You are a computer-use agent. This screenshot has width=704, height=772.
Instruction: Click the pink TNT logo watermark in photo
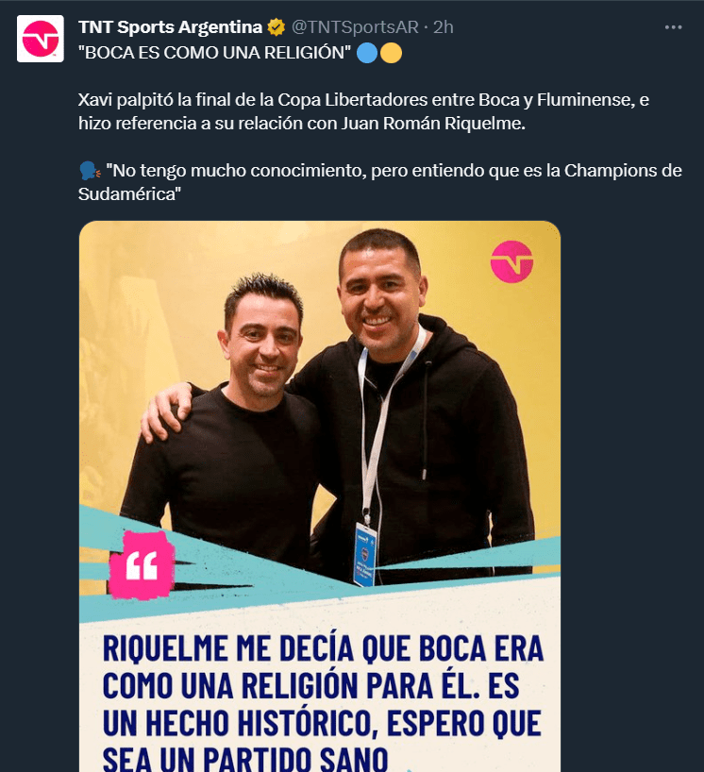pos(511,261)
